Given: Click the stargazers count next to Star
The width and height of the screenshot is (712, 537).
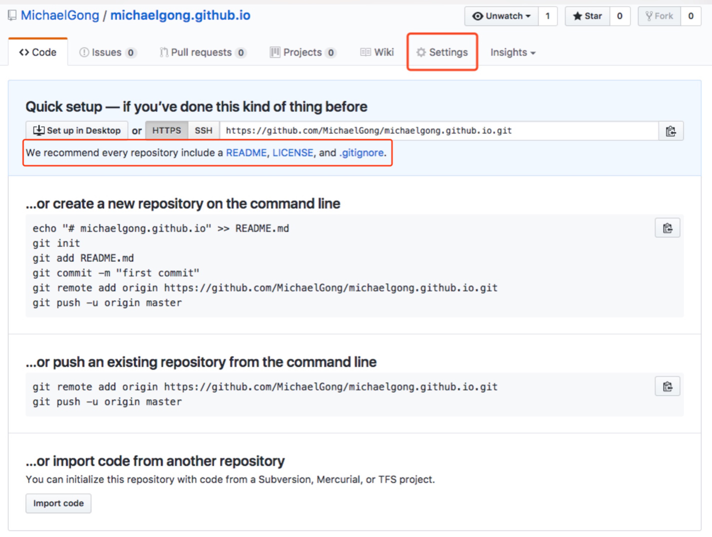Looking at the screenshot, I should click(619, 16).
